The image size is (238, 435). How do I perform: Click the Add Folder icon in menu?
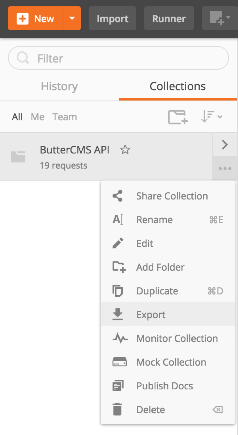[x=119, y=267]
